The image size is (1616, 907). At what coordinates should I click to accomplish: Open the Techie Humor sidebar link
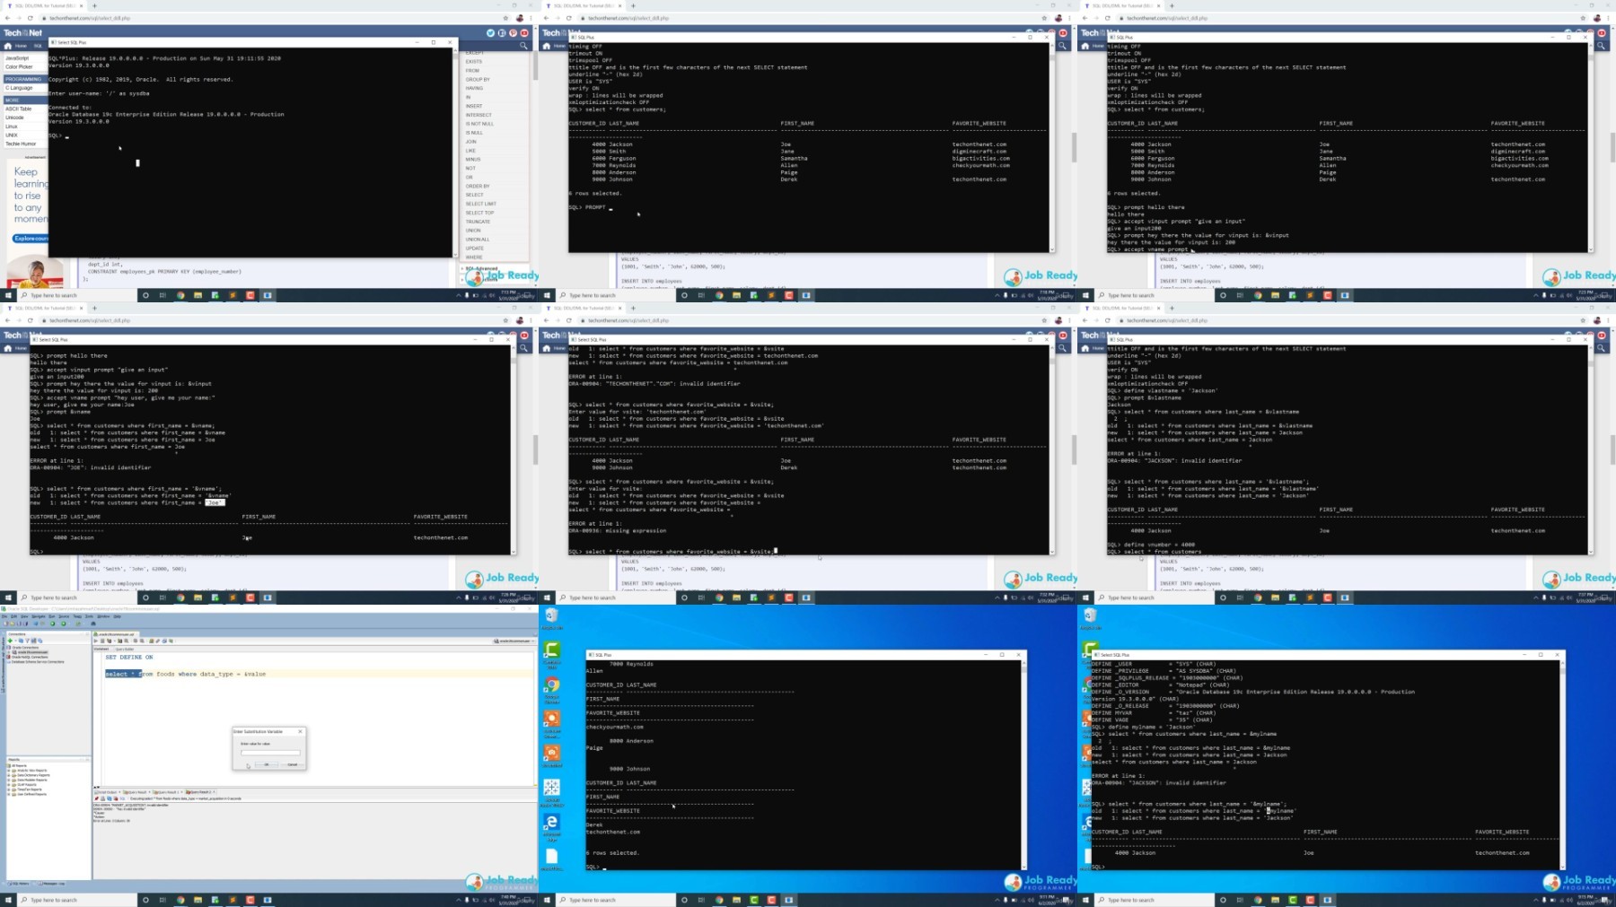coord(21,144)
